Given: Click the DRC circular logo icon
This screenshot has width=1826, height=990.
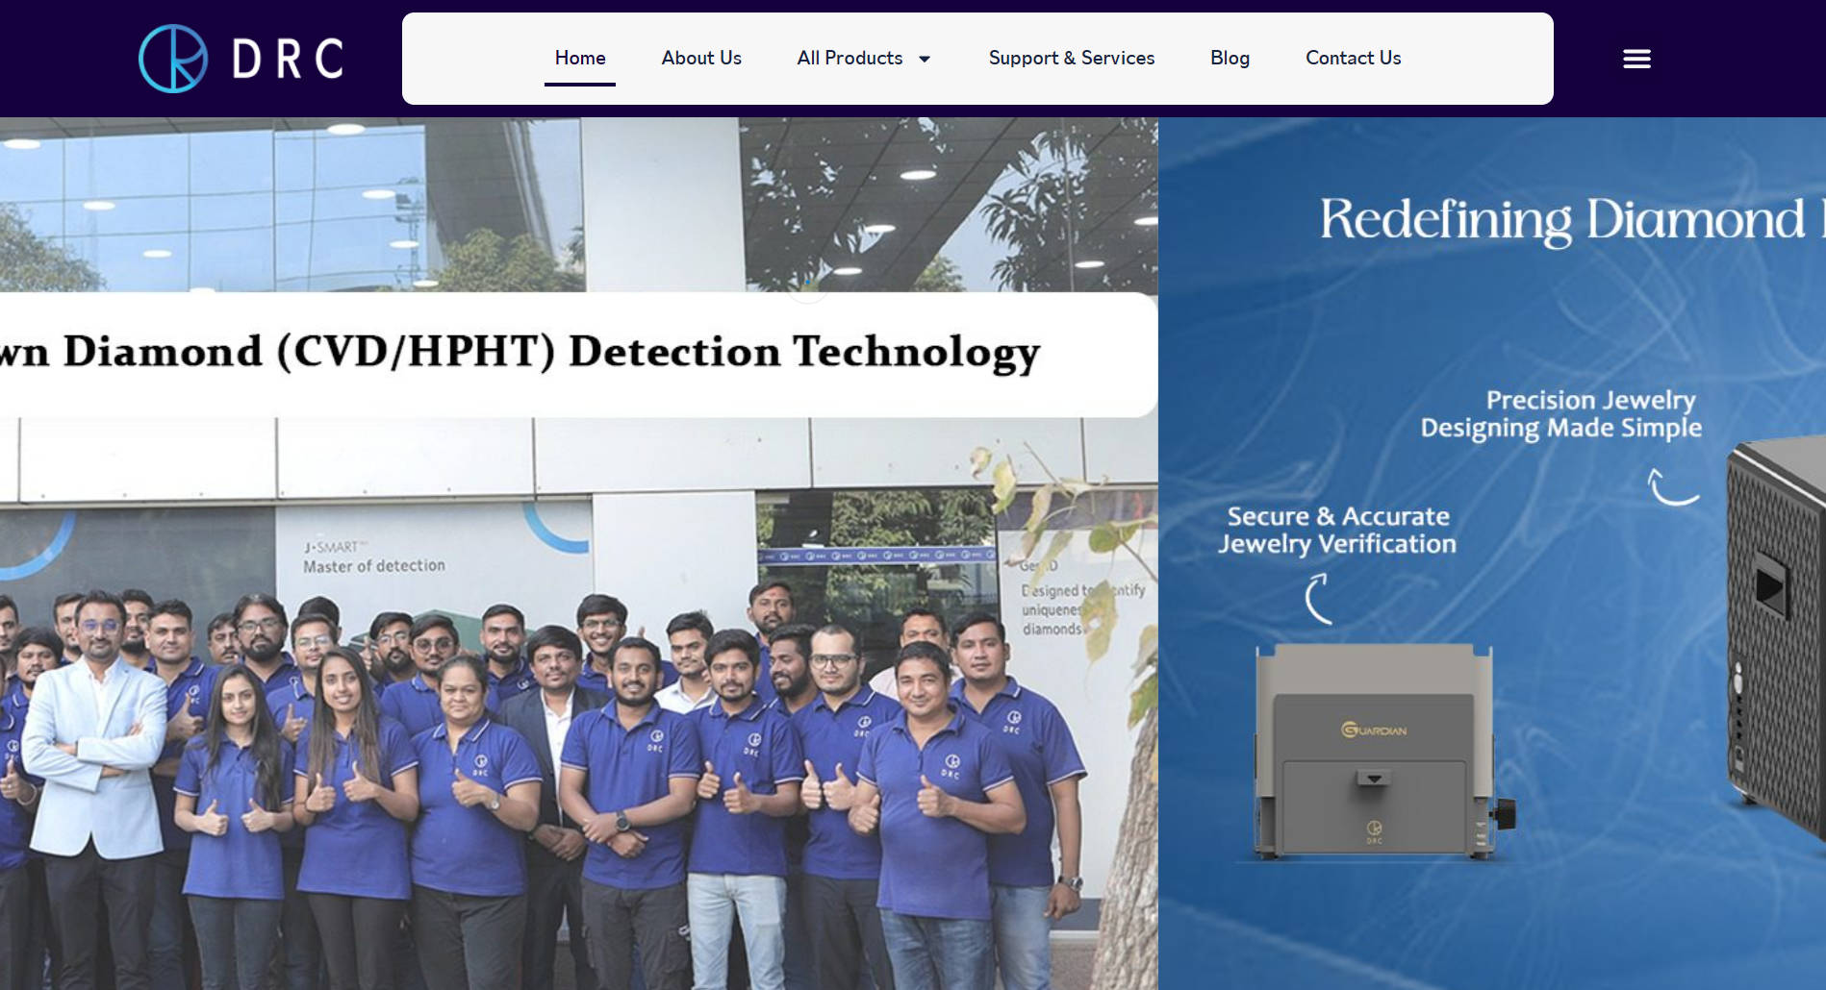Looking at the screenshot, I should [x=173, y=59].
